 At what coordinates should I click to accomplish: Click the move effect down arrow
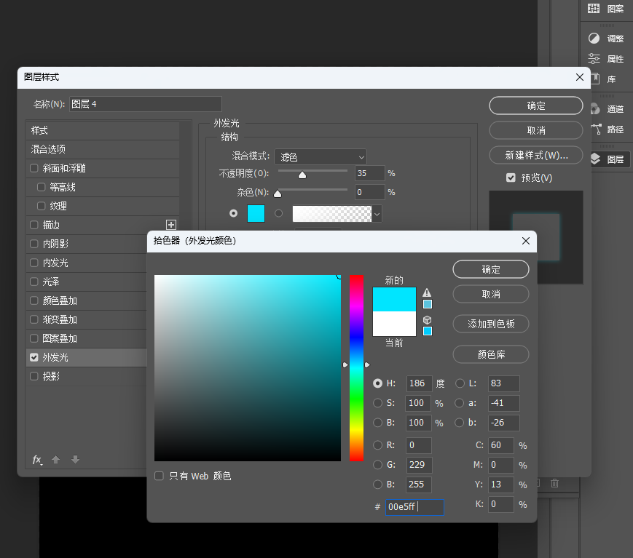click(x=75, y=460)
